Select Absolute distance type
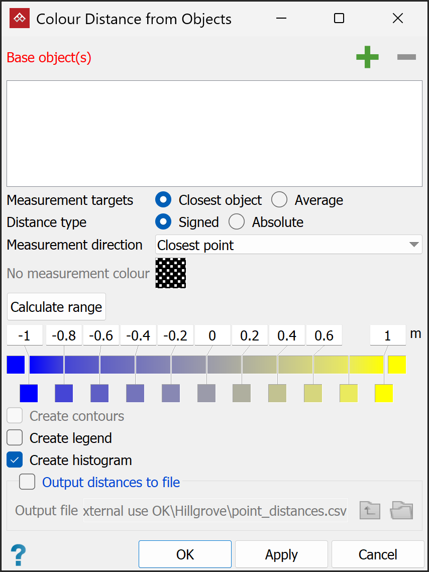Image resolution: width=429 pixels, height=572 pixels. click(237, 222)
